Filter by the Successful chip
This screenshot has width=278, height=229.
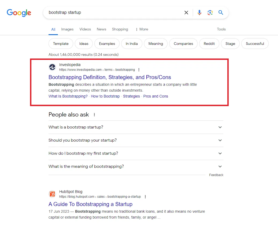pyautogui.click(x=255, y=44)
